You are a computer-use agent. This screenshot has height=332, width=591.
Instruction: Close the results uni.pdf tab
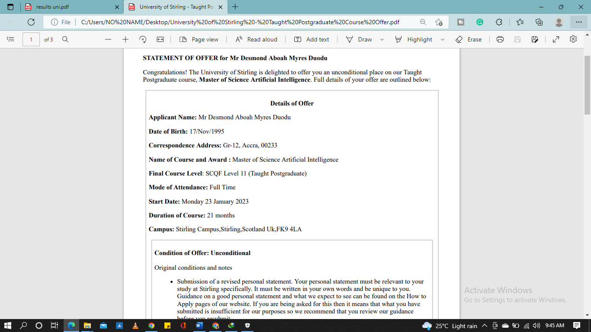click(x=117, y=7)
